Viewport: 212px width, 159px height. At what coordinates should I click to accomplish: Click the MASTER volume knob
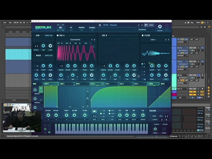pos(160,26)
